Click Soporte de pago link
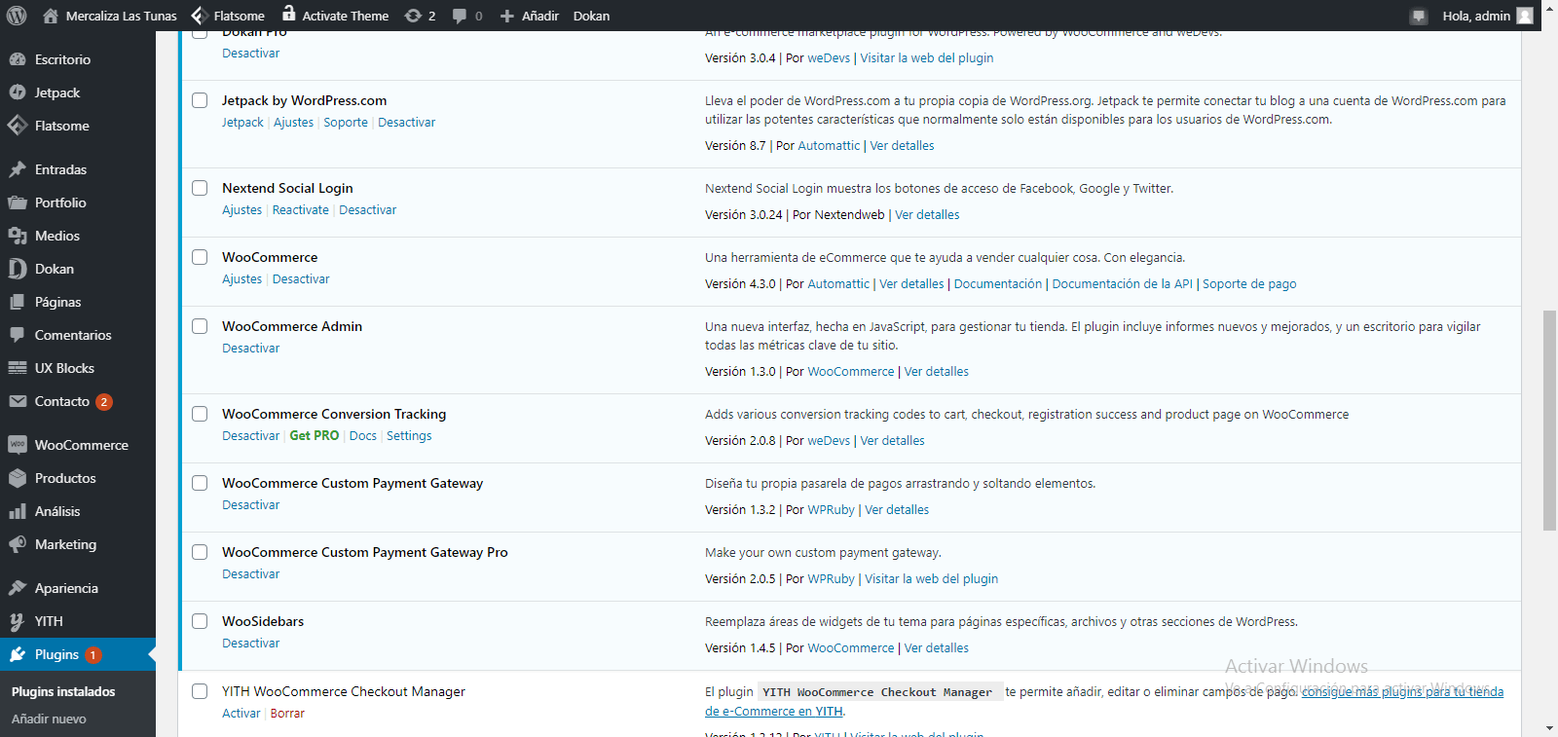Viewport: 1558px width, 737px height. [x=1249, y=284]
